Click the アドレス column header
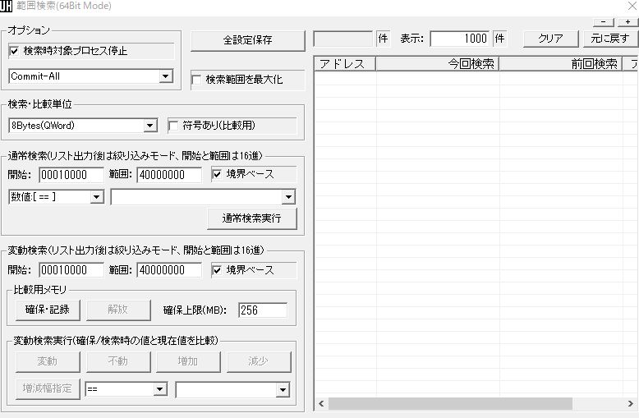639x418 pixels. [x=345, y=64]
